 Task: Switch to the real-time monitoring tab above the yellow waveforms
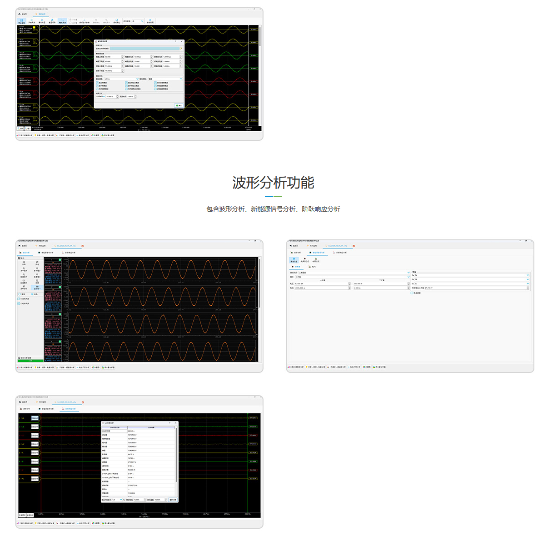coord(40,14)
